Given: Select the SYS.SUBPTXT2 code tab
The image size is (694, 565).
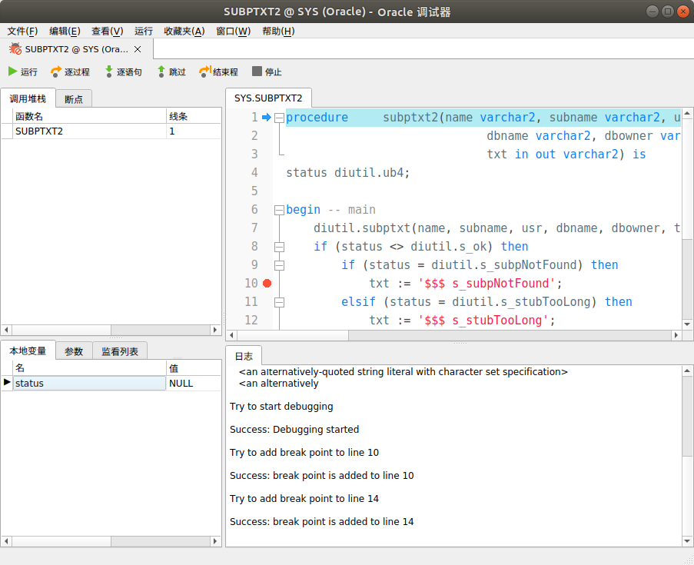Looking at the screenshot, I should pyautogui.click(x=268, y=98).
